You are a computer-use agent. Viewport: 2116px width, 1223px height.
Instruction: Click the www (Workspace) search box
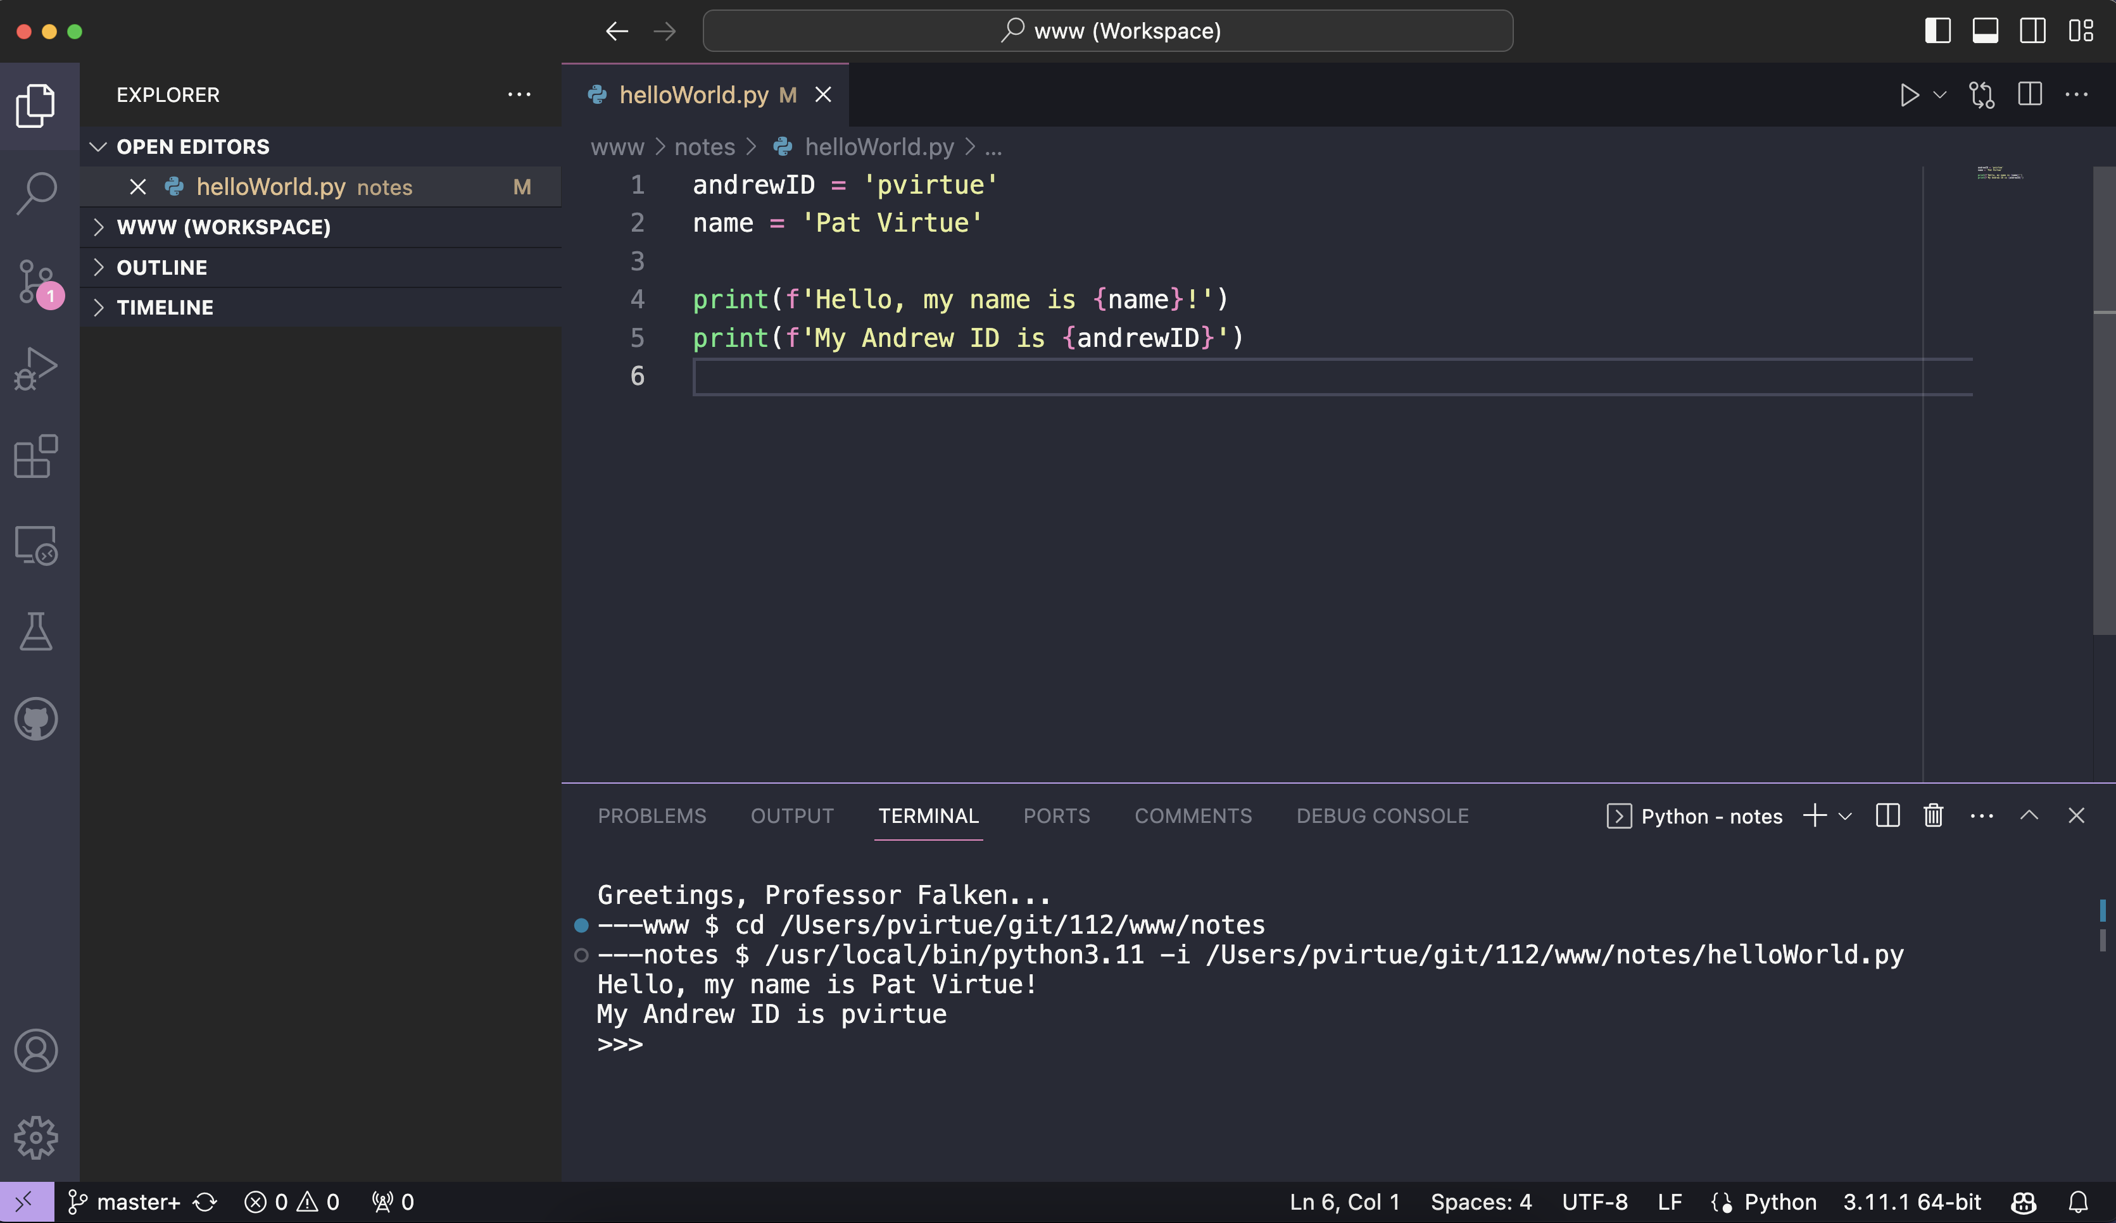pyautogui.click(x=1107, y=31)
